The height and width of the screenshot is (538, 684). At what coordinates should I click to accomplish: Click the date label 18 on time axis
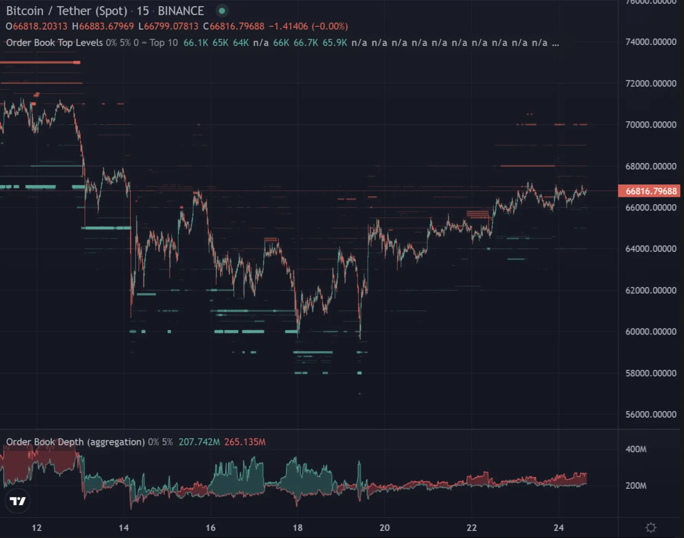pos(297,528)
